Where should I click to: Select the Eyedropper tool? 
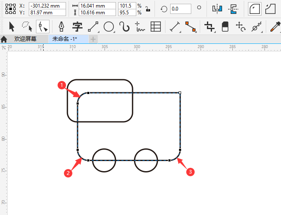pyautogui.click(x=274, y=27)
